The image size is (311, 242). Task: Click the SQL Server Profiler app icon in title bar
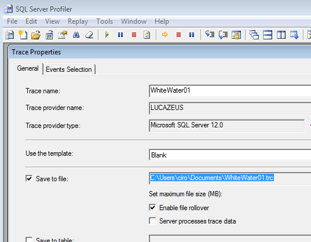pos(9,9)
